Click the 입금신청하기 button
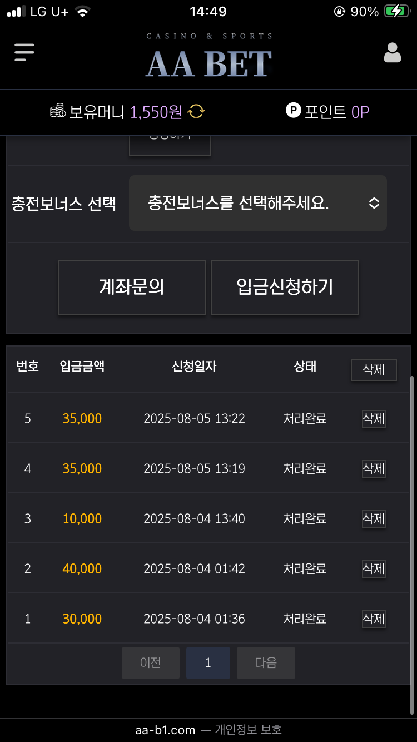 [285, 288]
